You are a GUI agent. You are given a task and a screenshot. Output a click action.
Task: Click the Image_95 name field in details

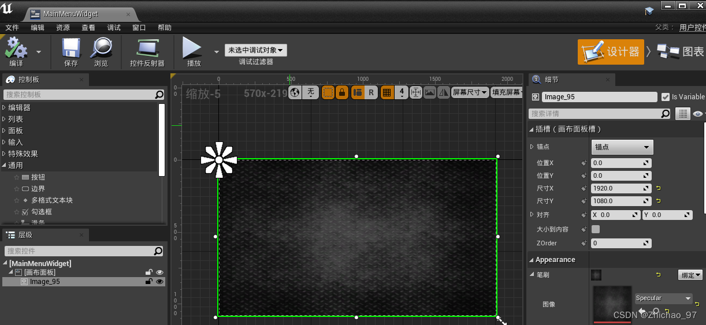pos(600,97)
